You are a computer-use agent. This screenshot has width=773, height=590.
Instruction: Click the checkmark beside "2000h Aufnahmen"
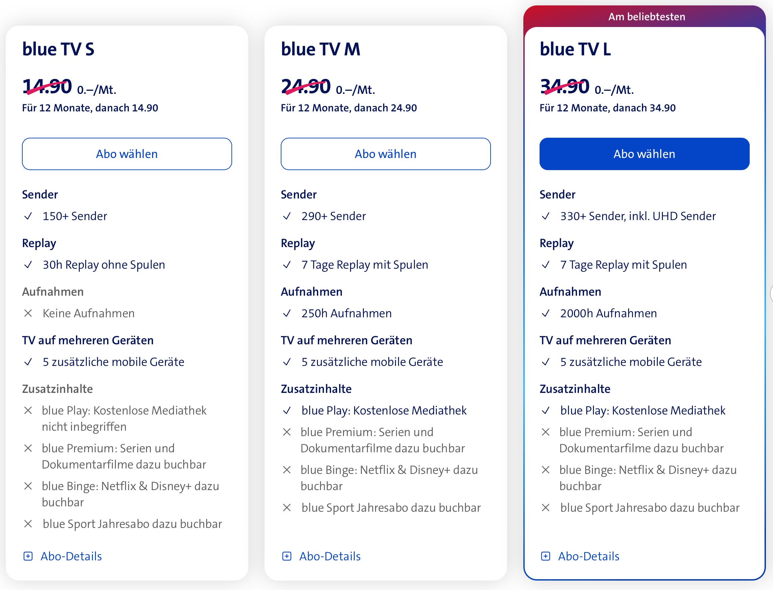[x=546, y=313]
